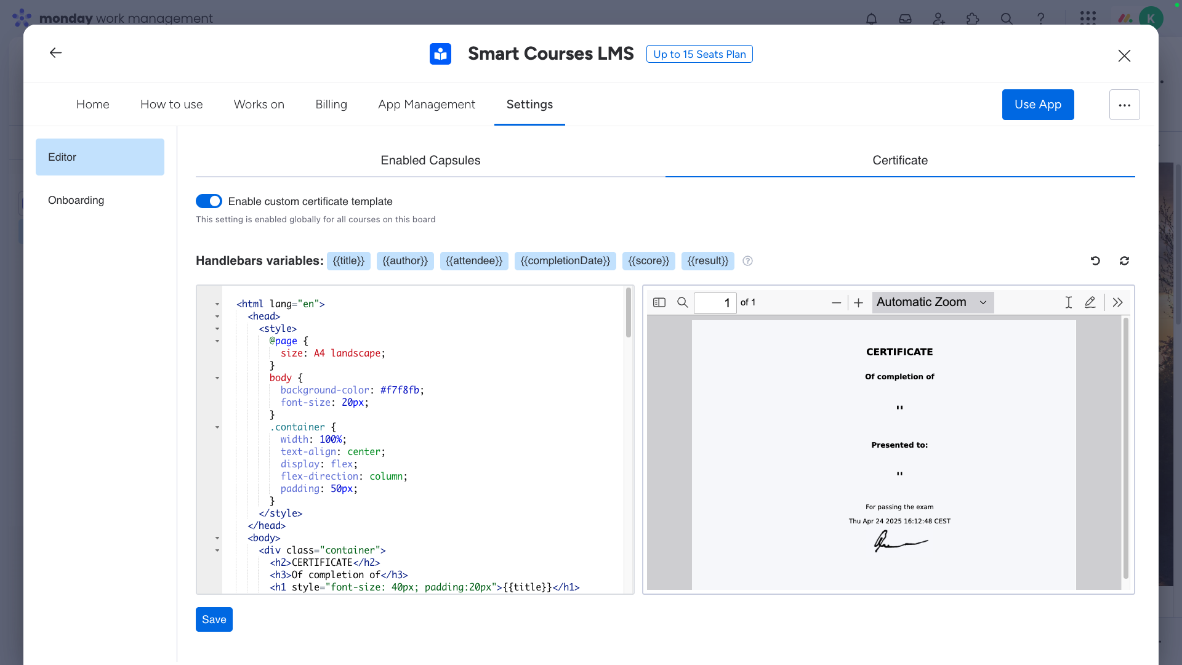Switch to Billing tab
Image resolution: width=1182 pixels, height=665 pixels.
[x=331, y=105]
